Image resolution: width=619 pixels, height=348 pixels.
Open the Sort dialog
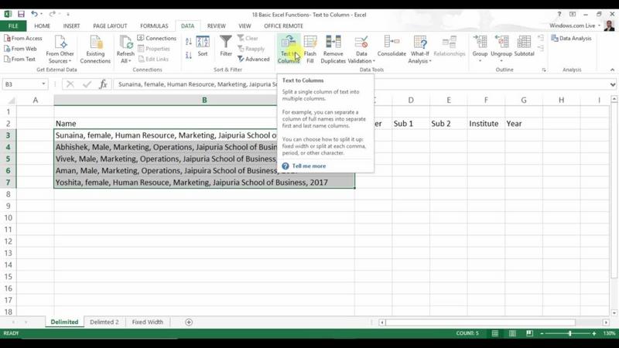click(203, 46)
